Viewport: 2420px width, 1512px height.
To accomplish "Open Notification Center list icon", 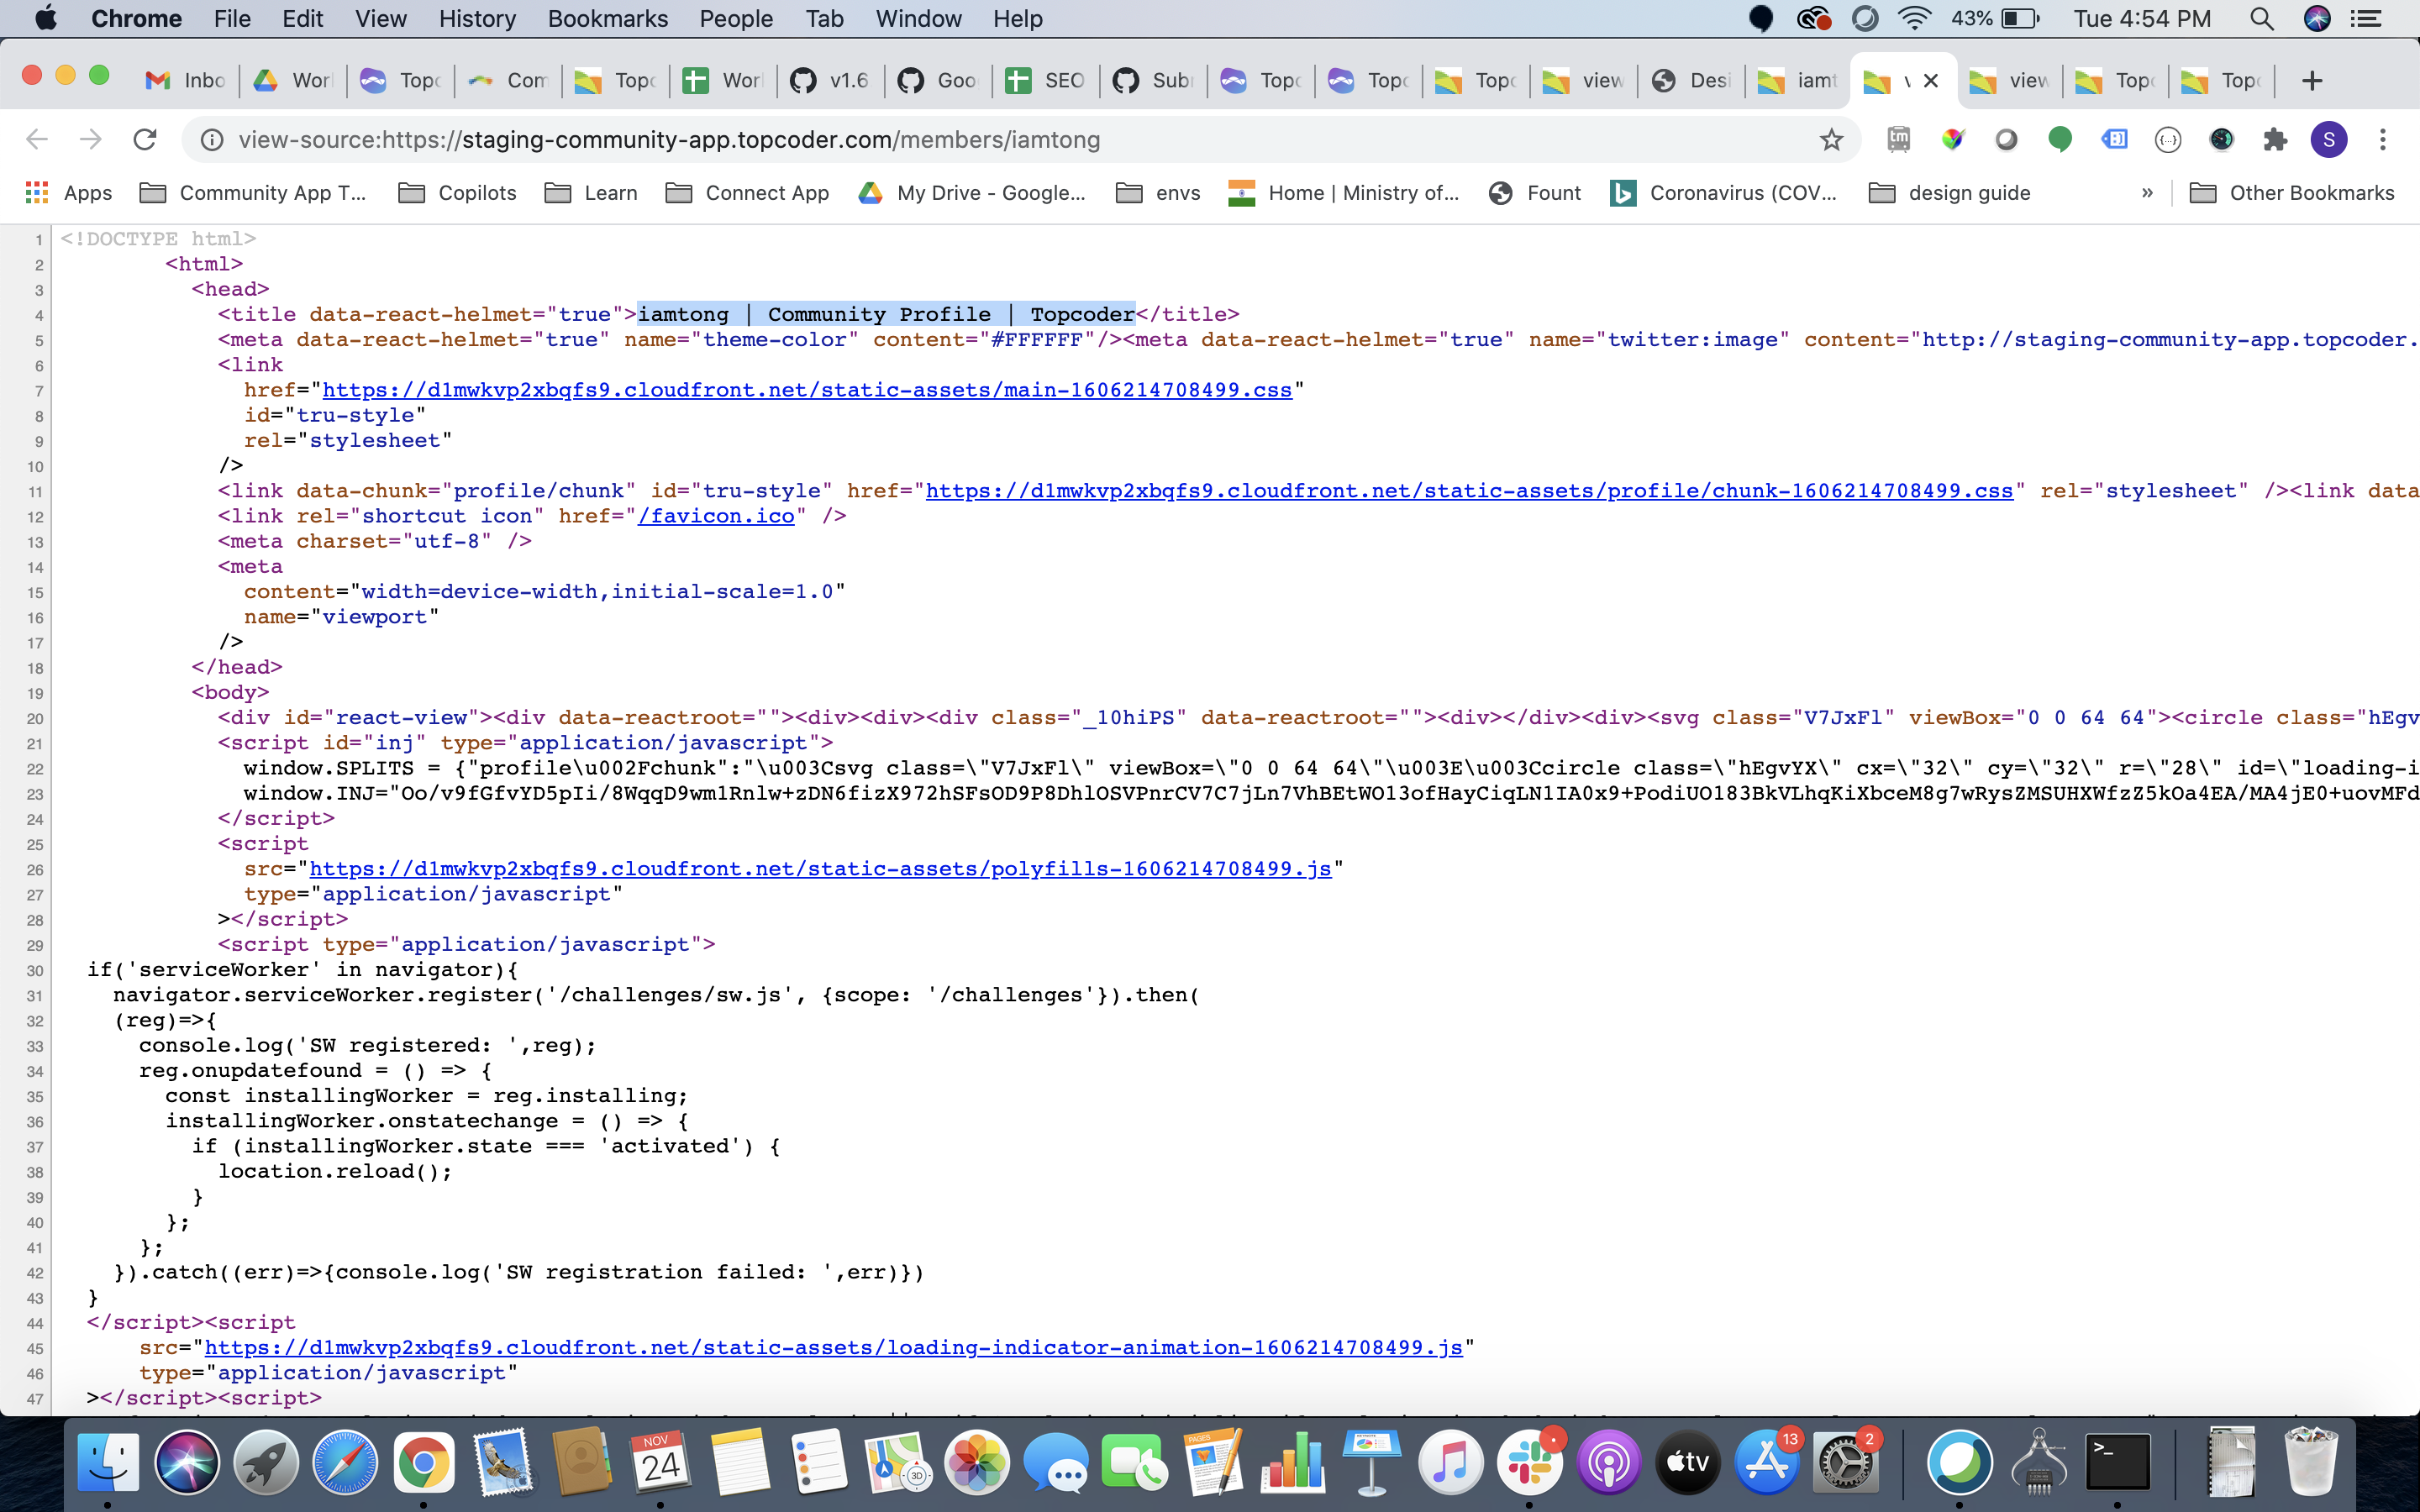I will click(x=2366, y=18).
